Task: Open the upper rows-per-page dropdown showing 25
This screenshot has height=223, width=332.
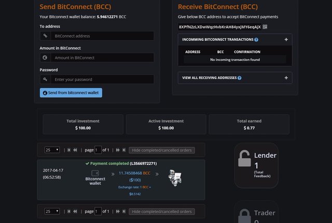Action: coord(52,150)
